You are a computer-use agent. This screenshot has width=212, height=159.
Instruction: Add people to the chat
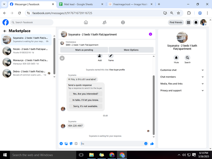click(x=100, y=56)
